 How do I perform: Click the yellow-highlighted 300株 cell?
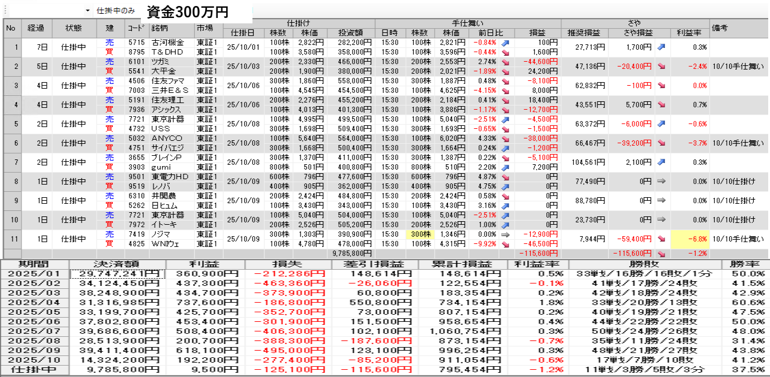[x=419, y=234]
